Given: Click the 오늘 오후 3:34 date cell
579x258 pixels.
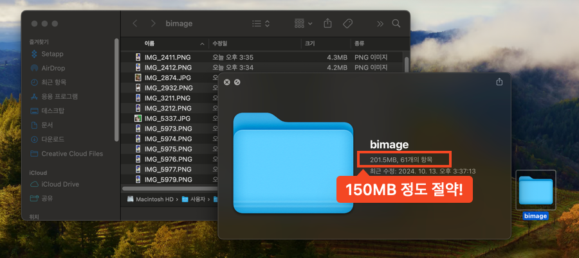Looking at the screenshot, I should (233, 68).
